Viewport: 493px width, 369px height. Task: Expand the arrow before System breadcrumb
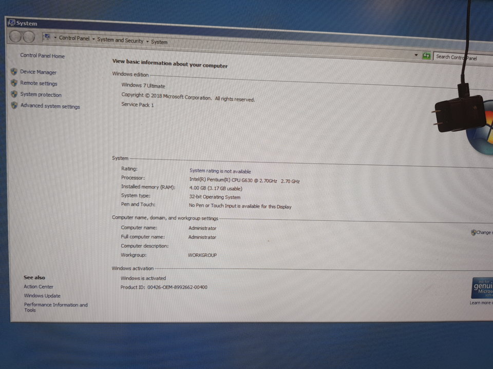coord(147,41)
